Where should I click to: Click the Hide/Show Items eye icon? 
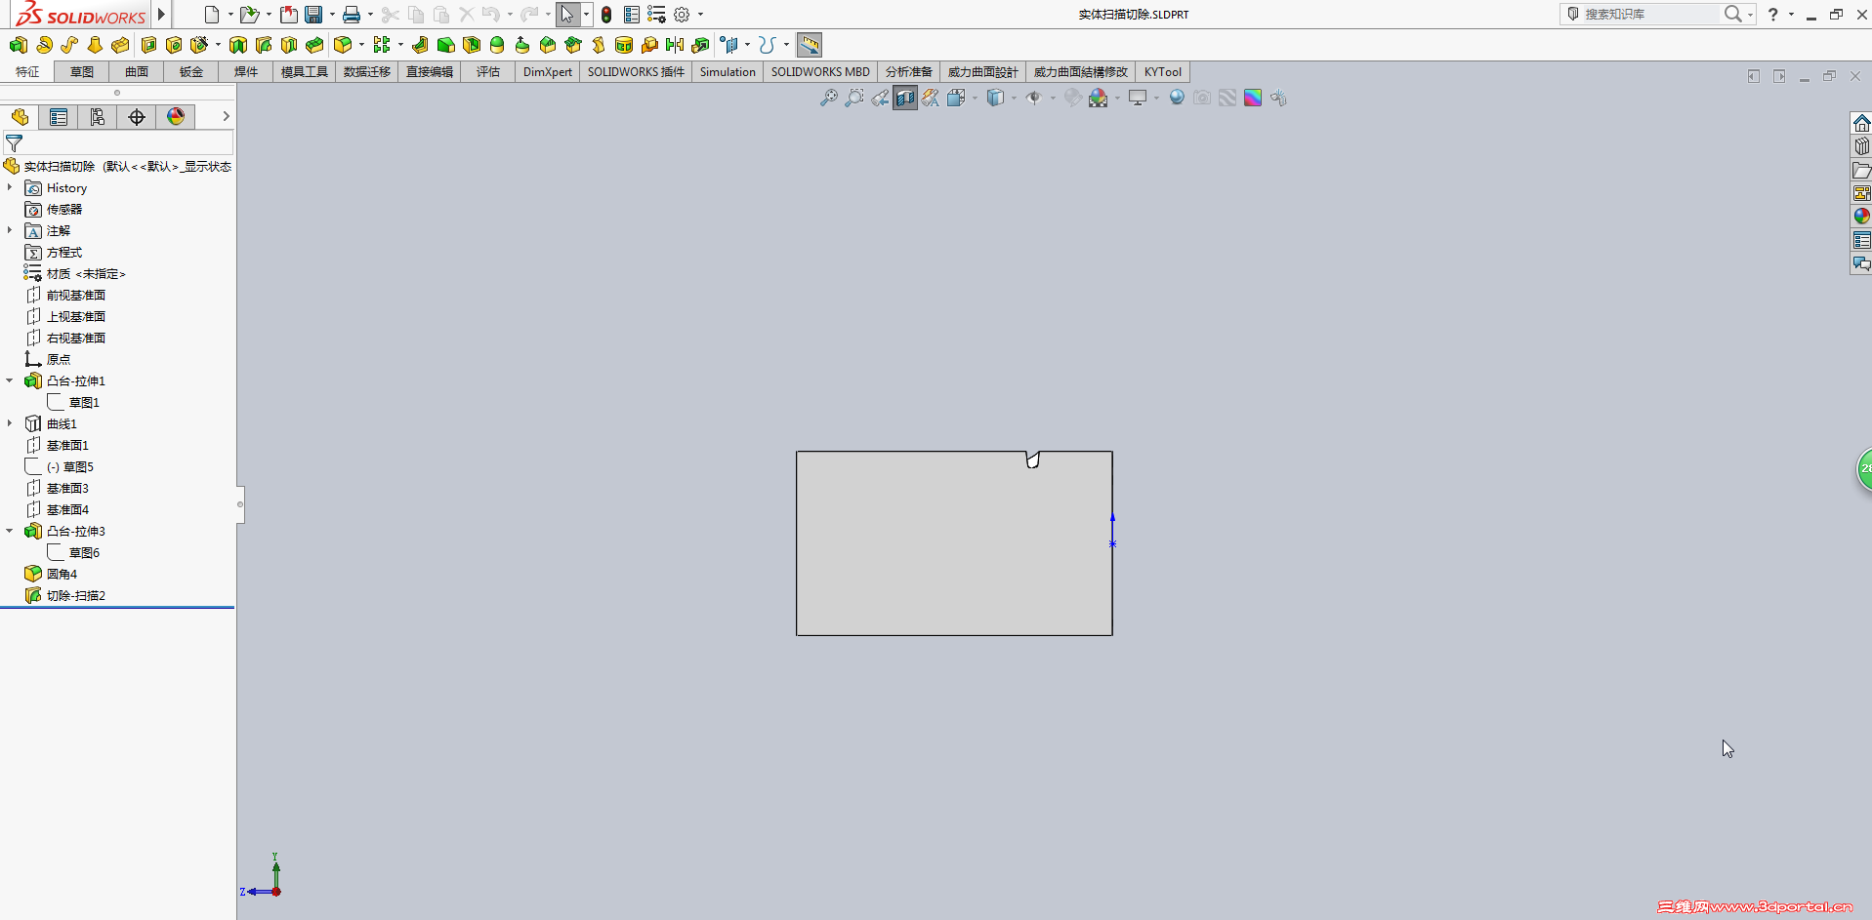[1034, 98]
